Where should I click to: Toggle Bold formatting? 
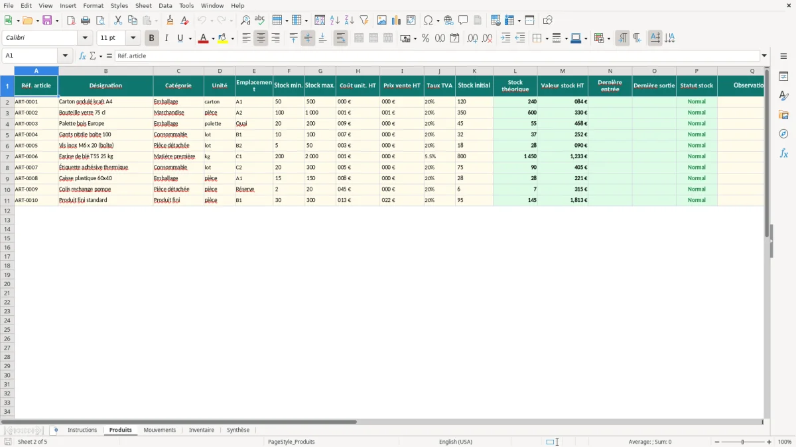(152, 38)
